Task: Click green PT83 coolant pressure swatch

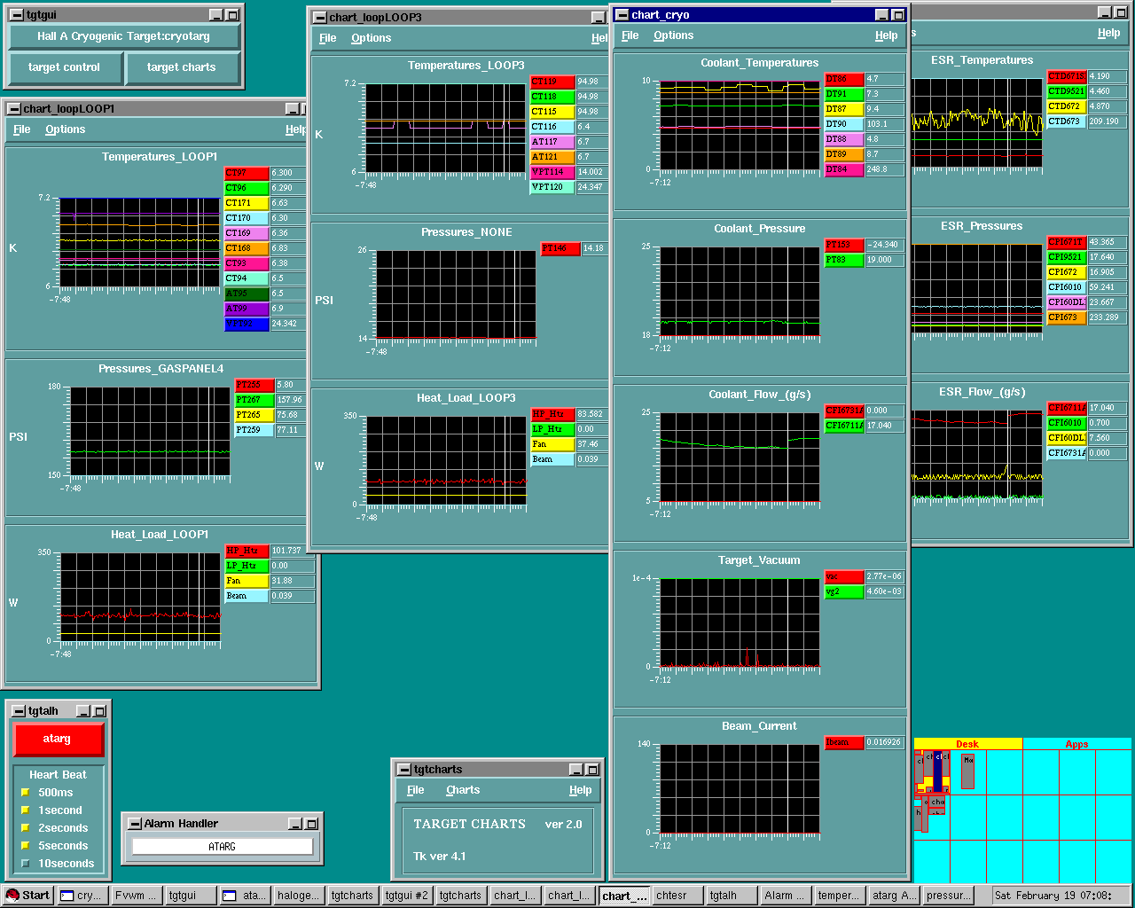Action: tap(844, 260)
